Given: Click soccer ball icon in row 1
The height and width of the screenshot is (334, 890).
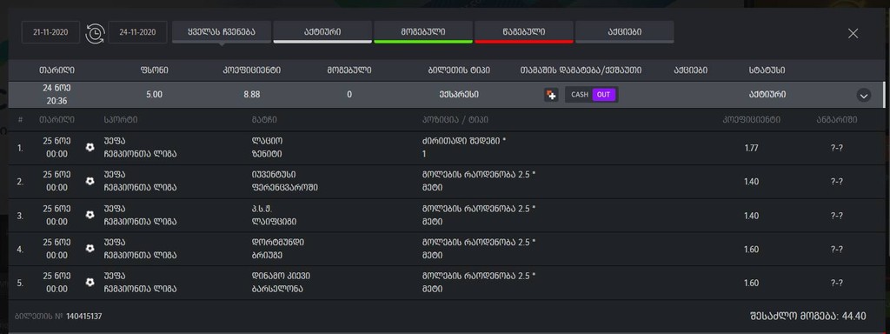Looking at the screenshot, I should [x=90, y=147].
